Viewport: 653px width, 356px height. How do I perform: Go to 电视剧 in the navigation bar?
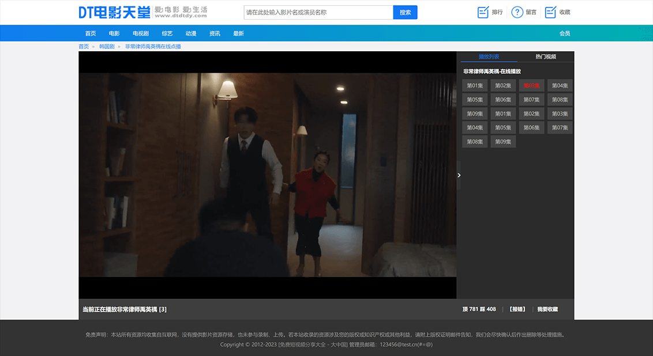coord(141,33)
